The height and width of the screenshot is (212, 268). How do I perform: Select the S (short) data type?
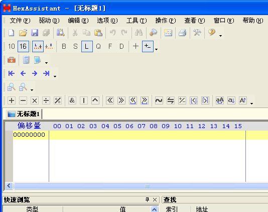click(75, 46)
